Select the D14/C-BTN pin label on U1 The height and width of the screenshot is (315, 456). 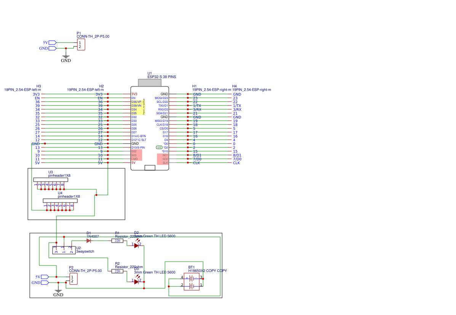(x=138, y=136)
